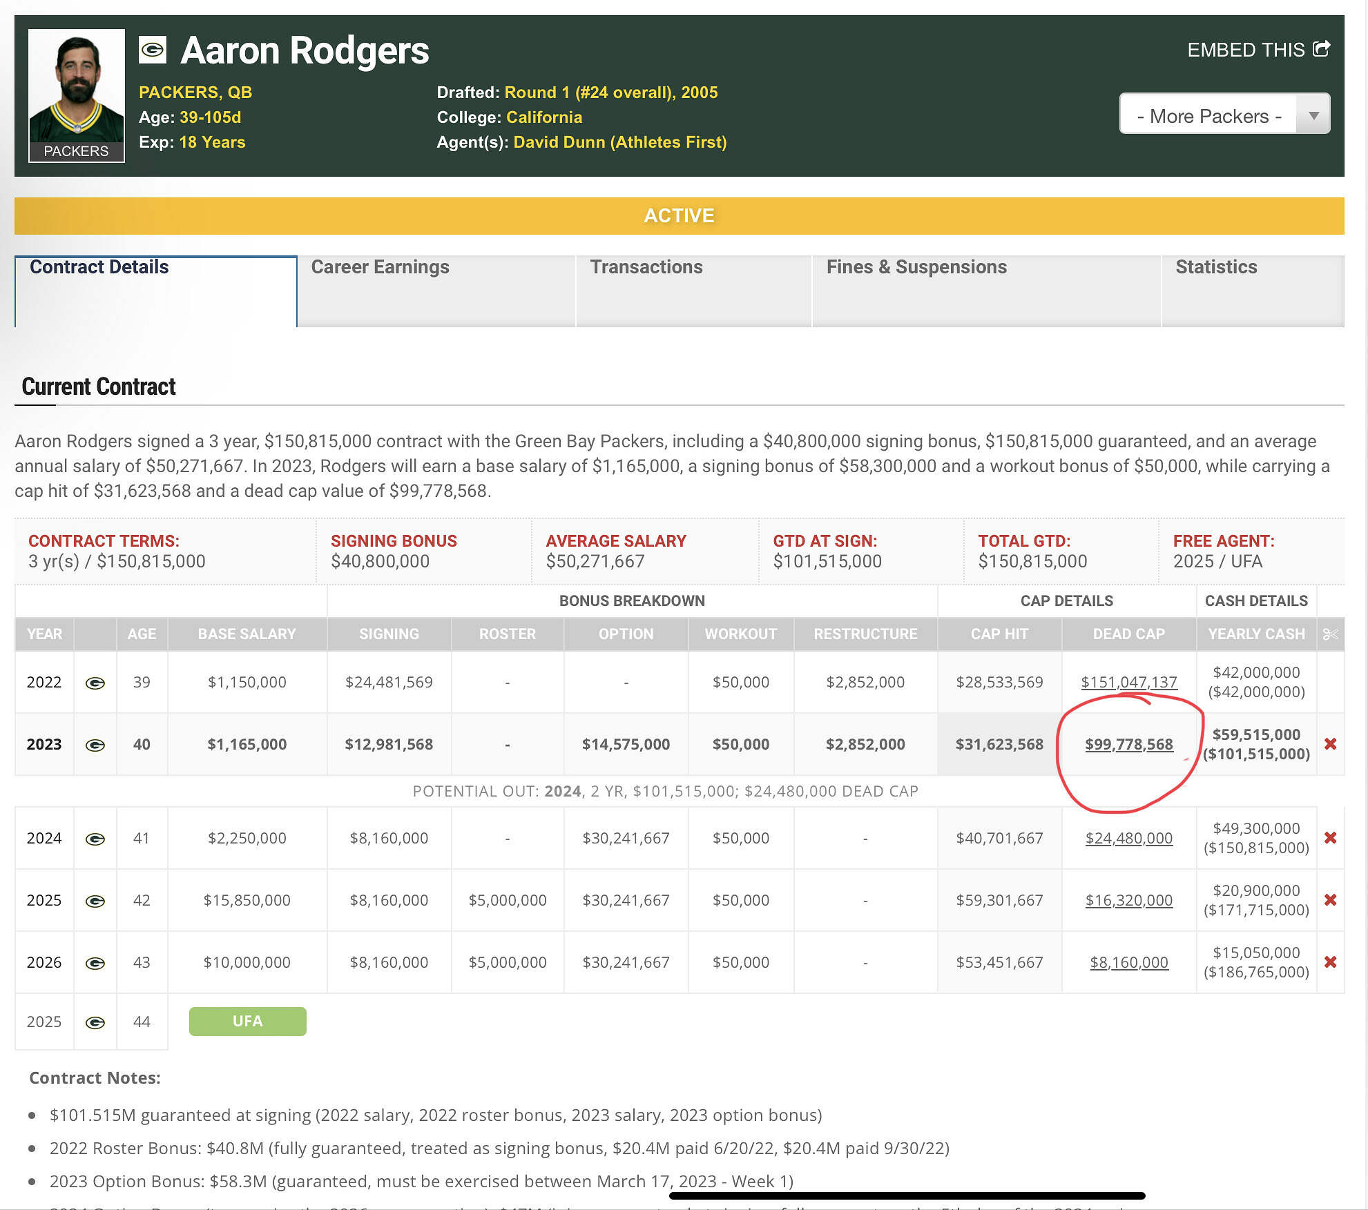The width and height of the screenshot is (1368, 1210).
Task: Click Aaron Rodgers player headshot thumbnail
Action: click(77, 86)
